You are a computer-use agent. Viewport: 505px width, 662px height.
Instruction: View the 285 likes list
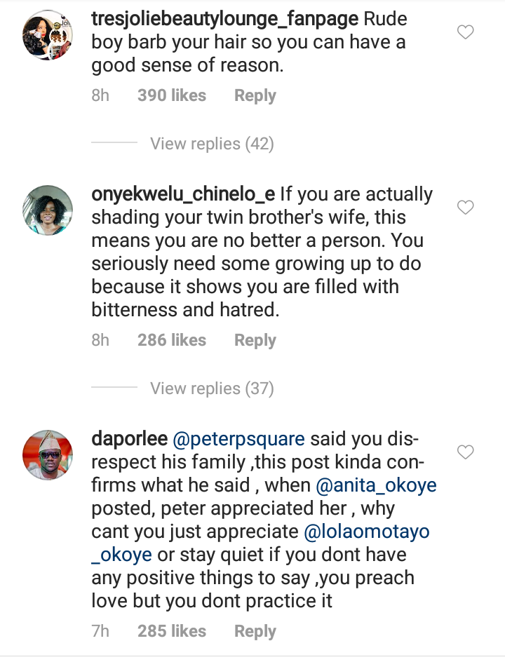(172, 631)
